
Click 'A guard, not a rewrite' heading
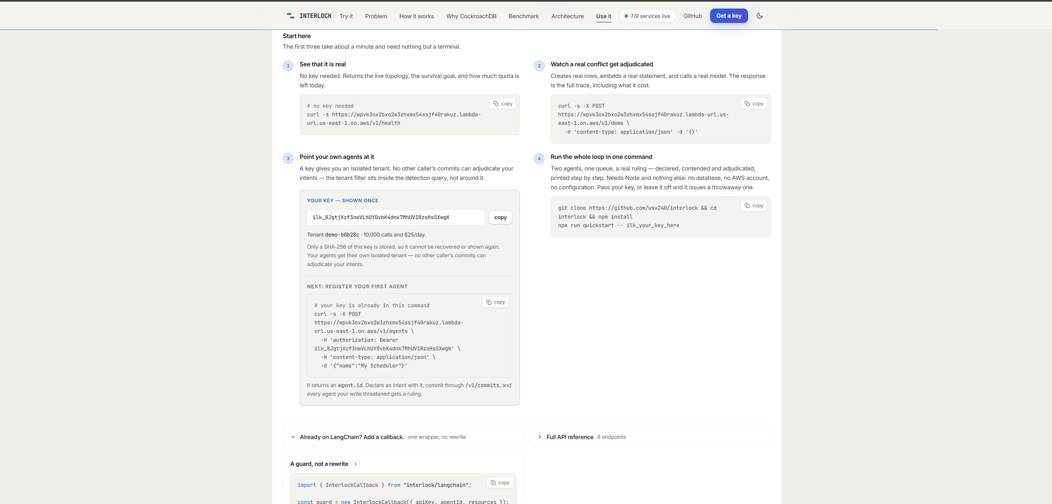(319, 464)
